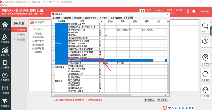212x110 pixels.
Task: Open 人事管理 sidebar icon
Action: [5, 88]
